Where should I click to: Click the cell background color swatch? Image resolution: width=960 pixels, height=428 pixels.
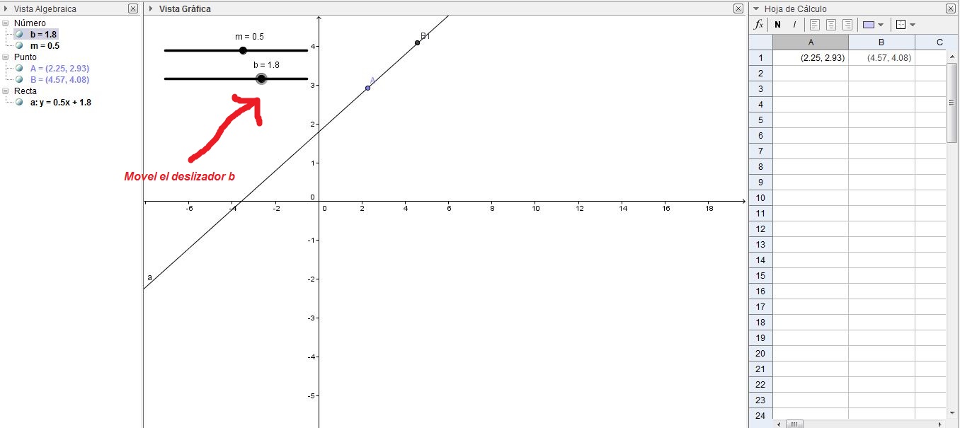(869, 24)
